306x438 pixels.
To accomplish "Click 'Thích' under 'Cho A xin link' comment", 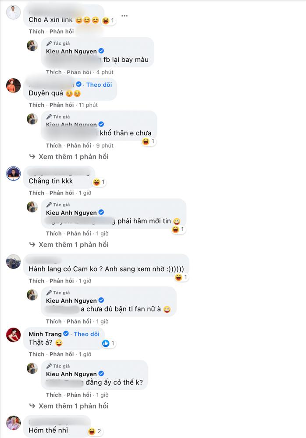I will click(x=37, y=32).
